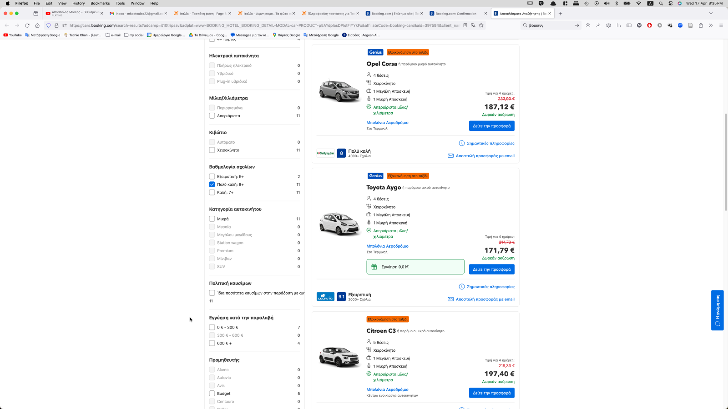Screen dimensions: 728x409
Task: Open the Tools menu in menu bar
Action: pos(120,3)
